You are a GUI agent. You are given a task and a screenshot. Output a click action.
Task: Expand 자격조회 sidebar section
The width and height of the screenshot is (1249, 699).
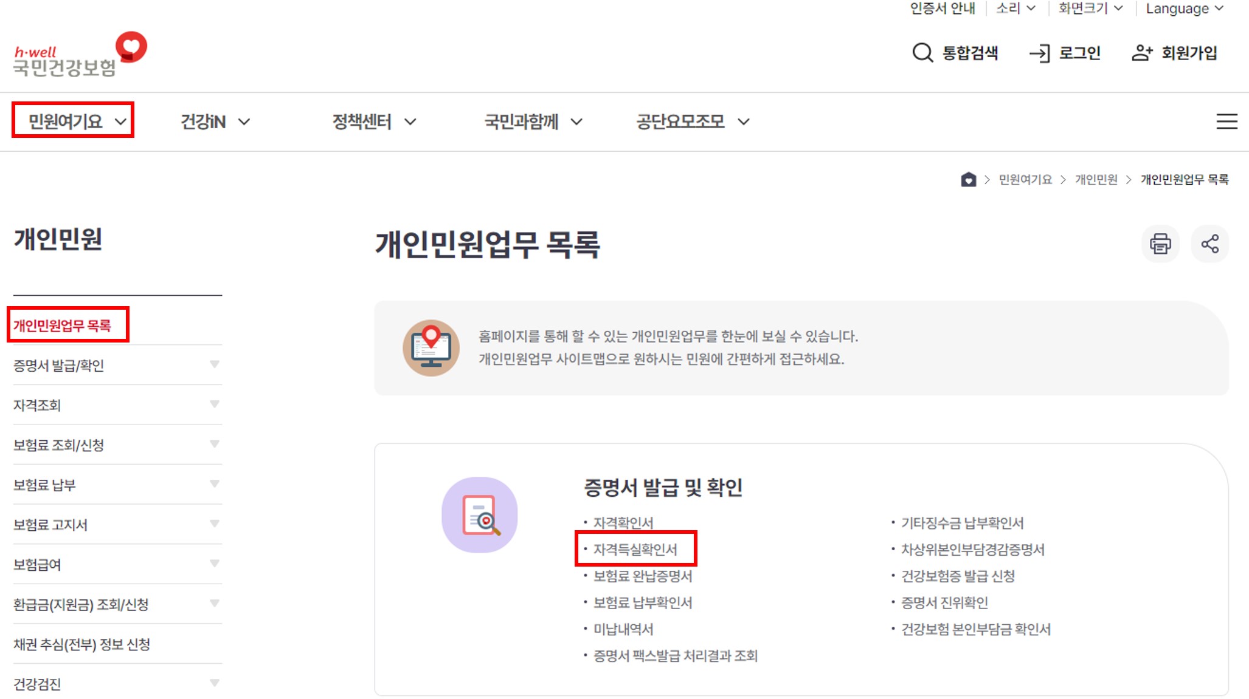pyautogui.click(x=214, y=404)
